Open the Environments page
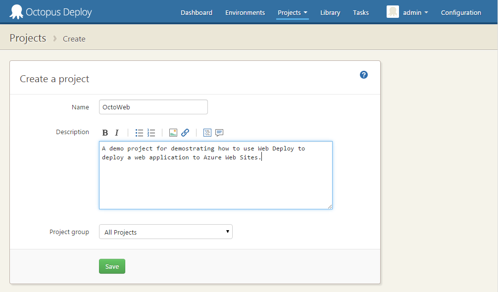Image resolution: width=498 pixels, height=292 pixels. (x=245, y=13)
